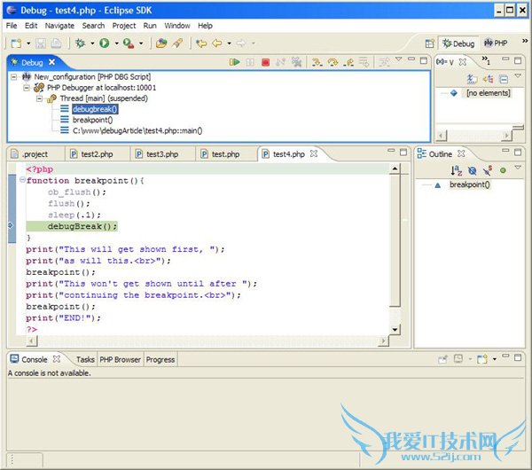Toggle Hide Non-Public members green circle icon

[503, 170]
